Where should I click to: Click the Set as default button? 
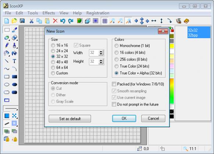(x=70, y=118)
